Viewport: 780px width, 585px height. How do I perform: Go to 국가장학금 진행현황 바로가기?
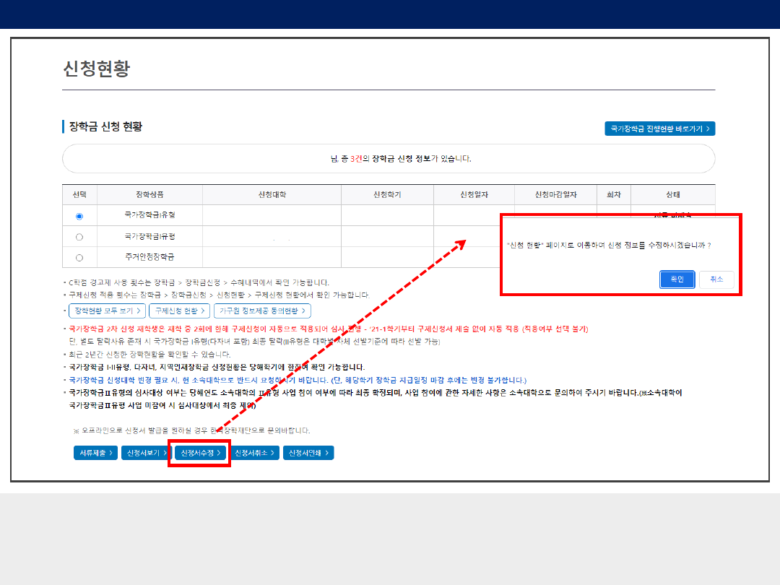[x=659, y=129]
